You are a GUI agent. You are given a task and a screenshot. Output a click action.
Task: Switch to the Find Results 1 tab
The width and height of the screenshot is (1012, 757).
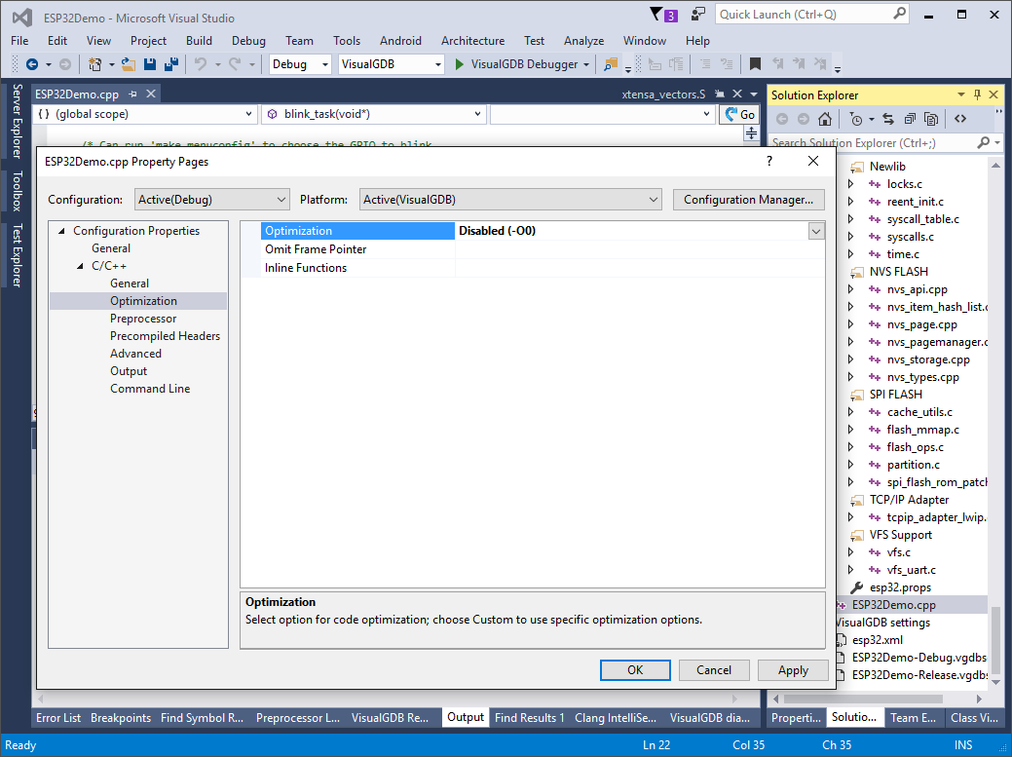click(529, 718)
